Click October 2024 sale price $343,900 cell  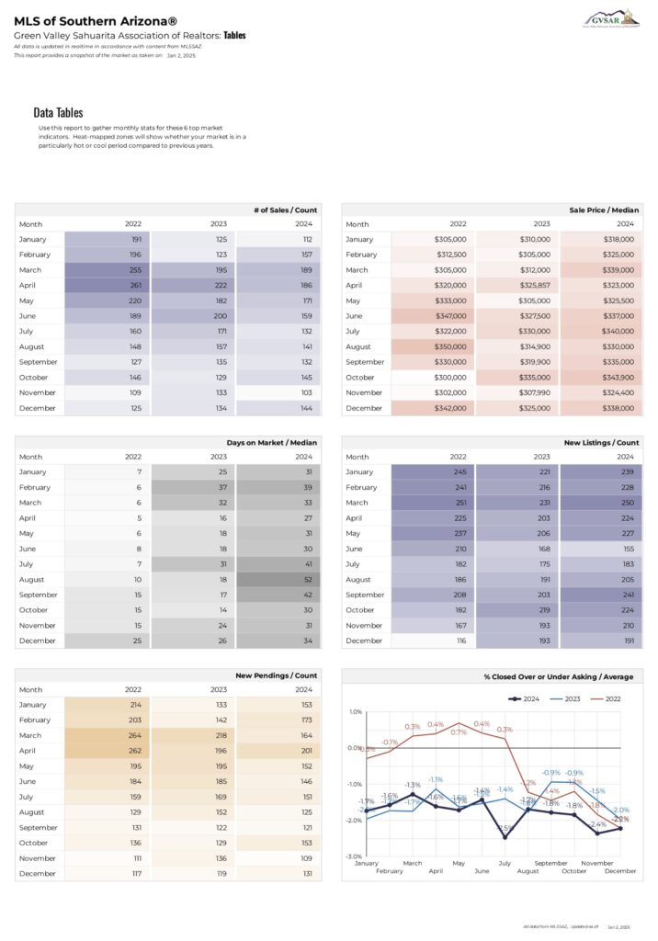601,378
